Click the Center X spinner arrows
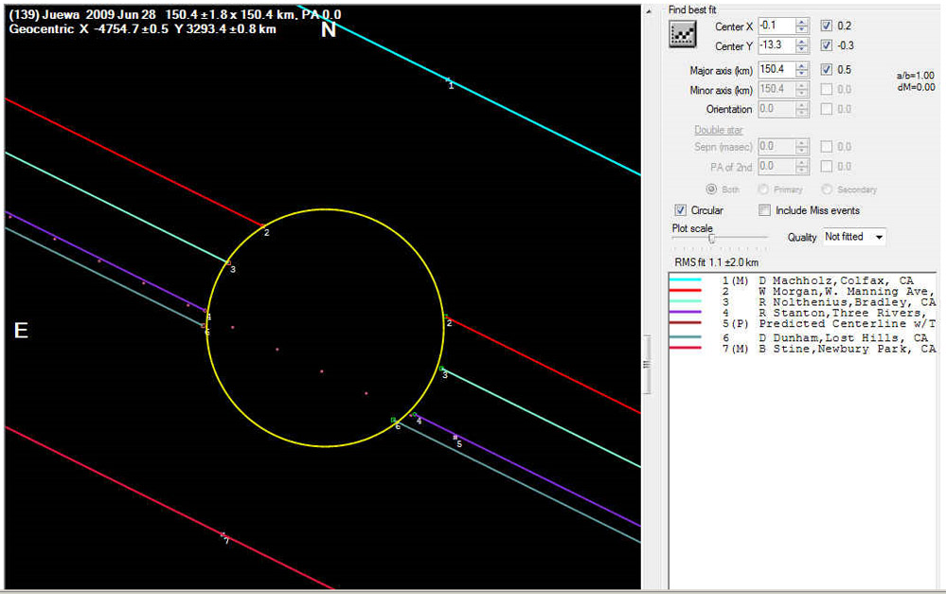The image size is (946, 594). pos(802,26)
